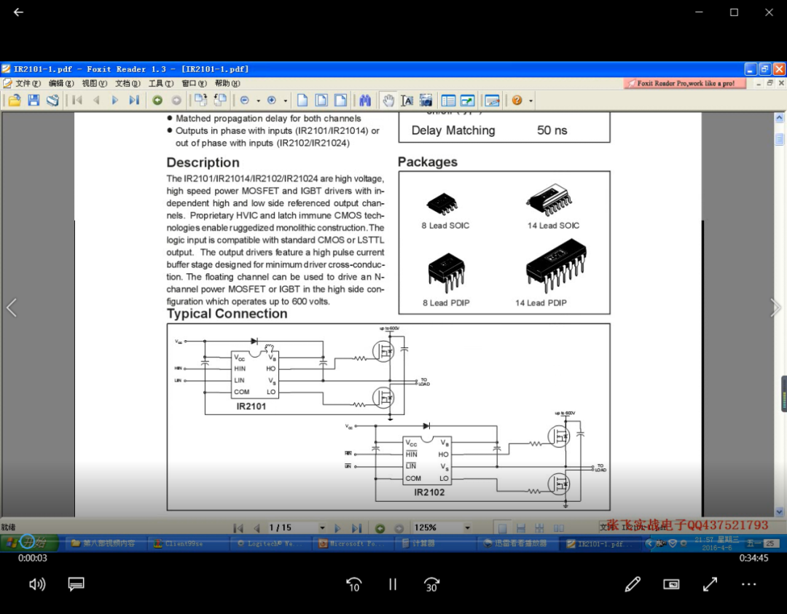Expand the Help icon dropdown arrow
The height and width of the screenshot is (614, 787).
(x=530, y=101)
